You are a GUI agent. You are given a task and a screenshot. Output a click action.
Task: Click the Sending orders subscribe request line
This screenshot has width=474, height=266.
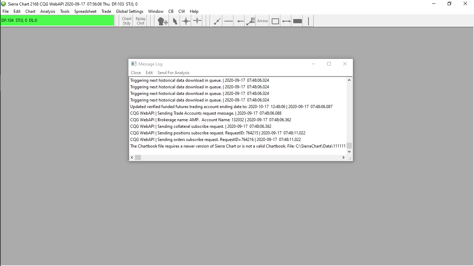[215, 140]
